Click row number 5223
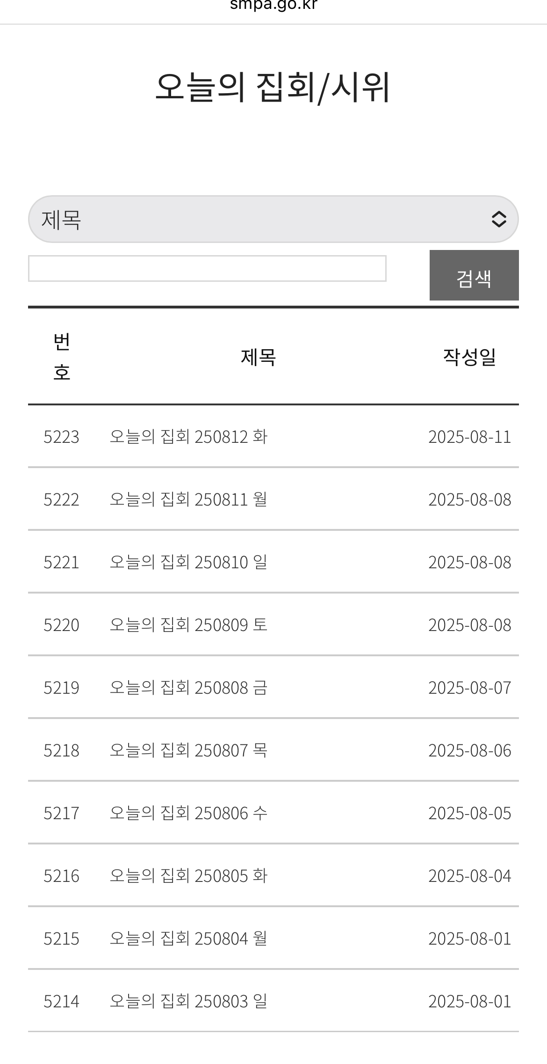This screenshot has height=1064, width=547. pos(61,437)
